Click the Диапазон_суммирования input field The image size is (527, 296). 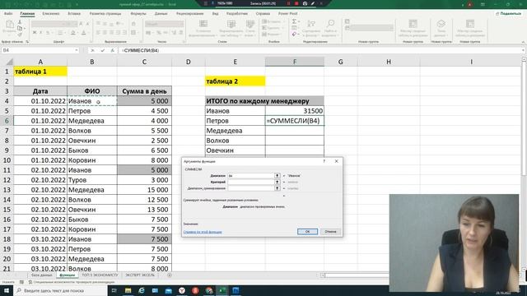pos(251,188)
